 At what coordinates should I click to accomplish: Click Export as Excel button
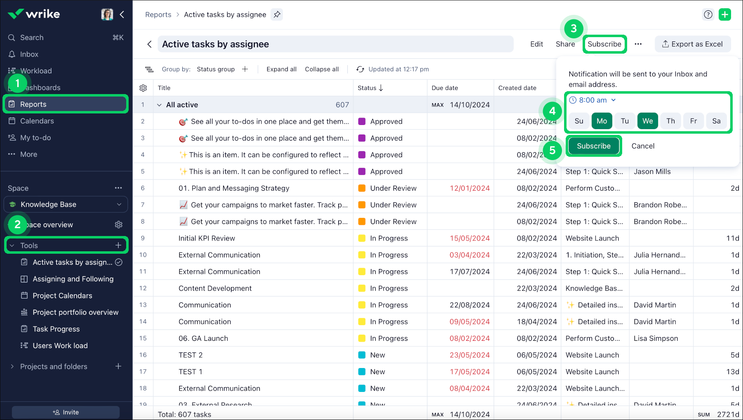pyautogui.click(x=692, y=44)
